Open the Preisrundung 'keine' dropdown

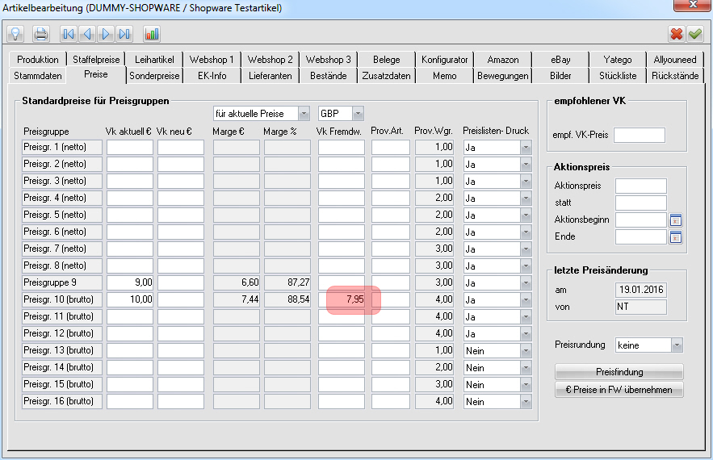coord(677,345)
